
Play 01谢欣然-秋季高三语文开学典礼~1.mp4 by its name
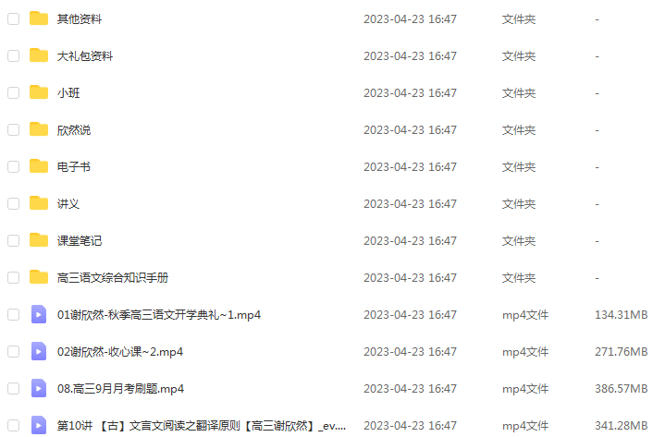click(x=159, y=315)
